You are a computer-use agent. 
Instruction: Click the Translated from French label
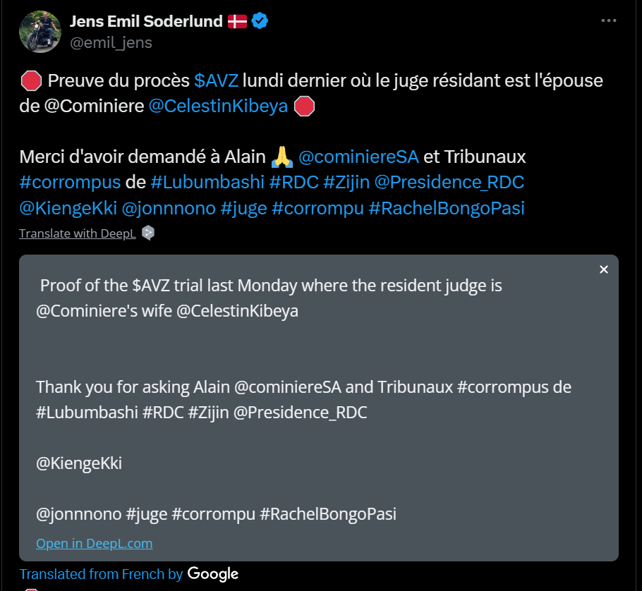tap(101, 574)
